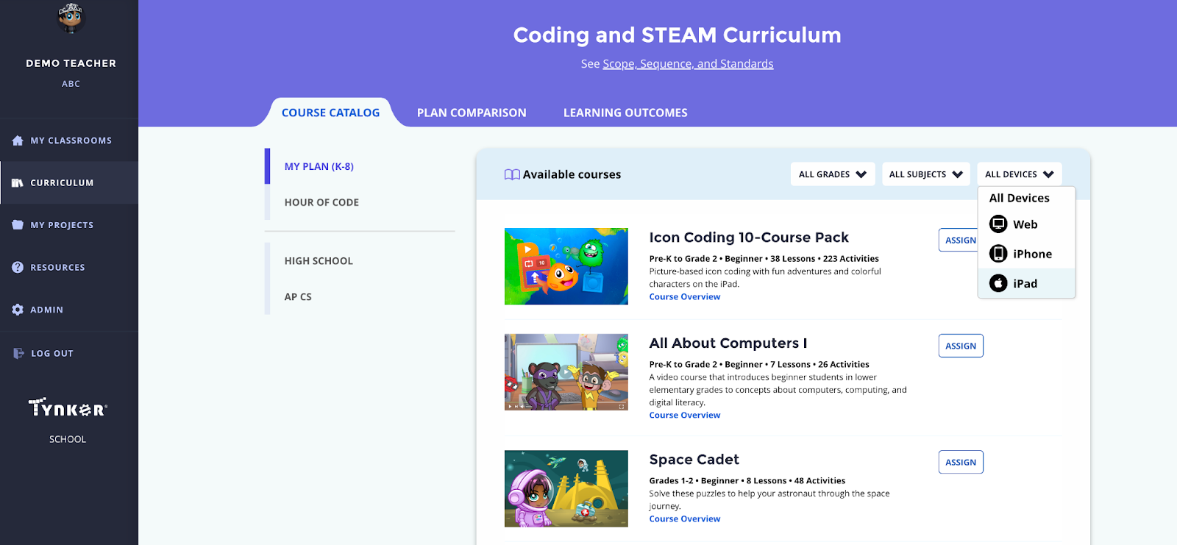Click the iPad apple icon in devices list
Viewport: 1177px width, 545px height.
pos(998,283)
